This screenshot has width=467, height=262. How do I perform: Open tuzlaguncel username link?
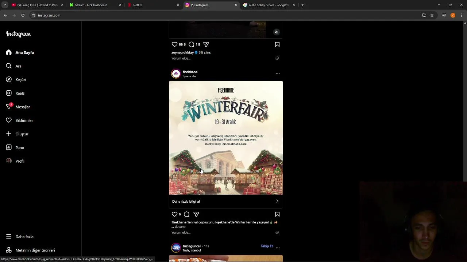[x=192, y=246]
